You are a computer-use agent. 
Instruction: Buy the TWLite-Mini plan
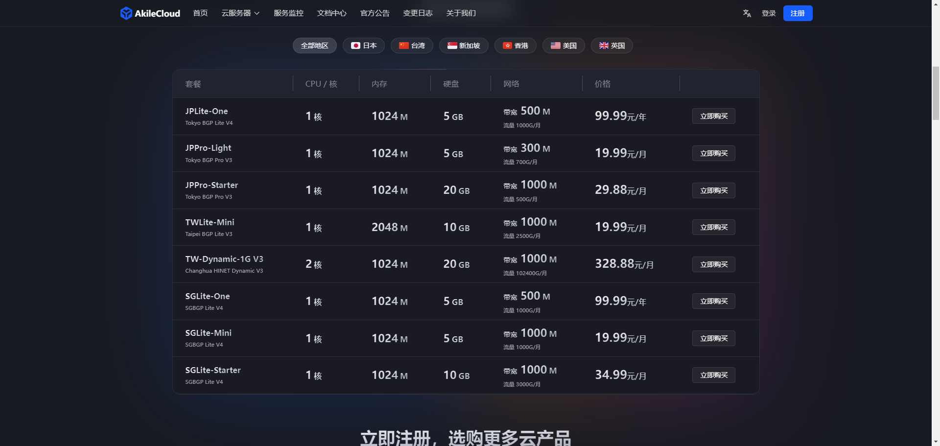(713, 227)
